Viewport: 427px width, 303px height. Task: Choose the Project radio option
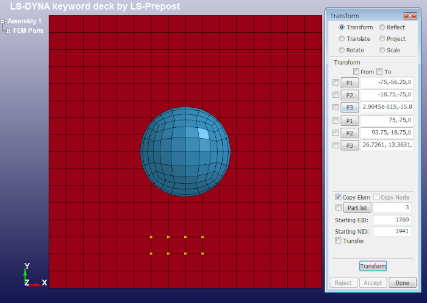tap(382, 39)
